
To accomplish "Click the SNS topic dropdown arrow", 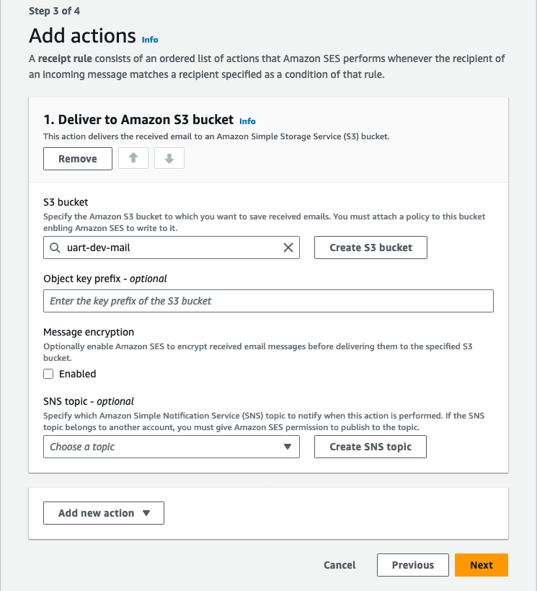I will [288, 447].
